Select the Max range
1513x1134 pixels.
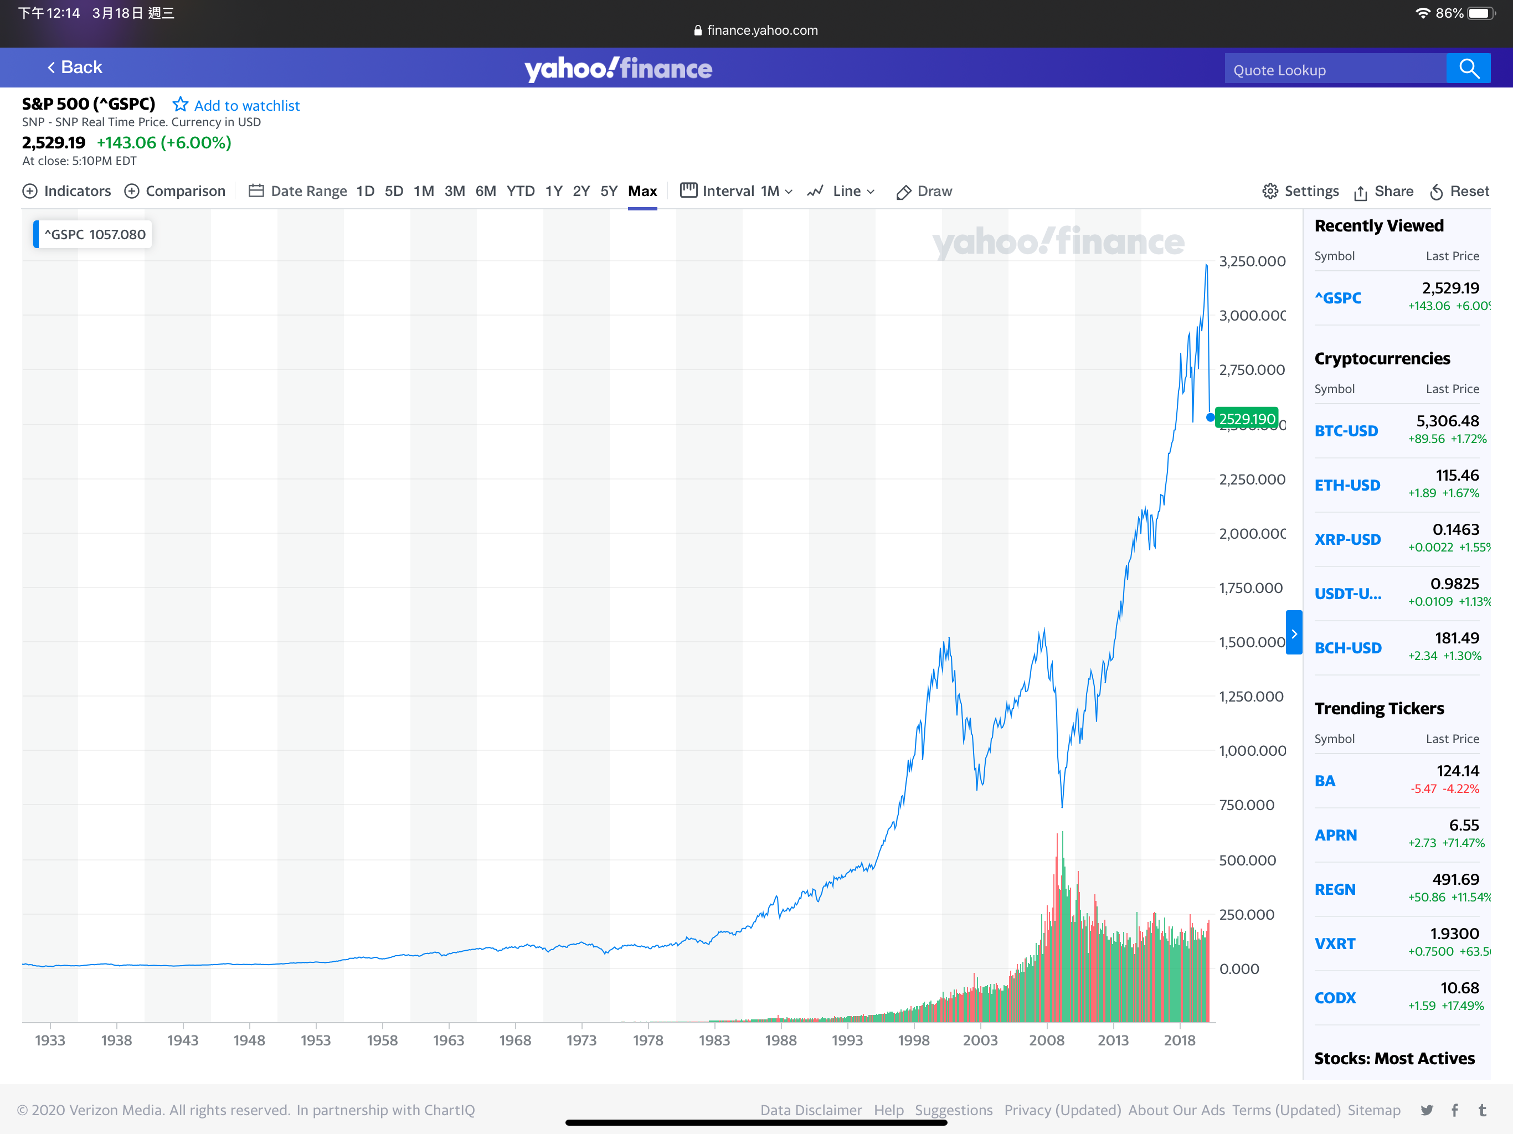pyautogui.click(x=642, y=191)
